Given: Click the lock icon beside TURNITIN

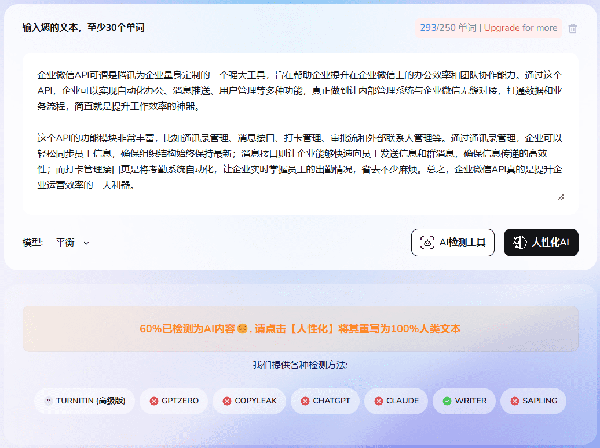Looking at the screenshot, I should 49,401.
